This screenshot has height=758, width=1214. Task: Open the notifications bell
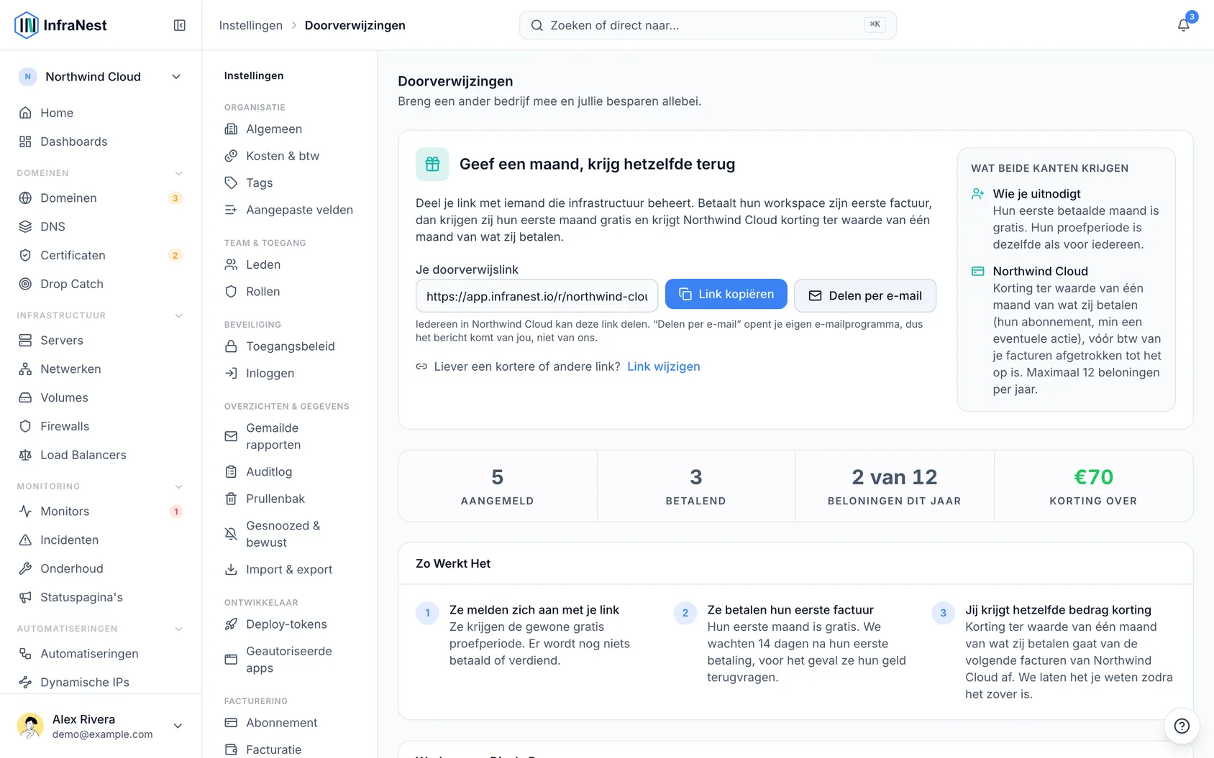pyautogui.click(x=1183, y=25)
